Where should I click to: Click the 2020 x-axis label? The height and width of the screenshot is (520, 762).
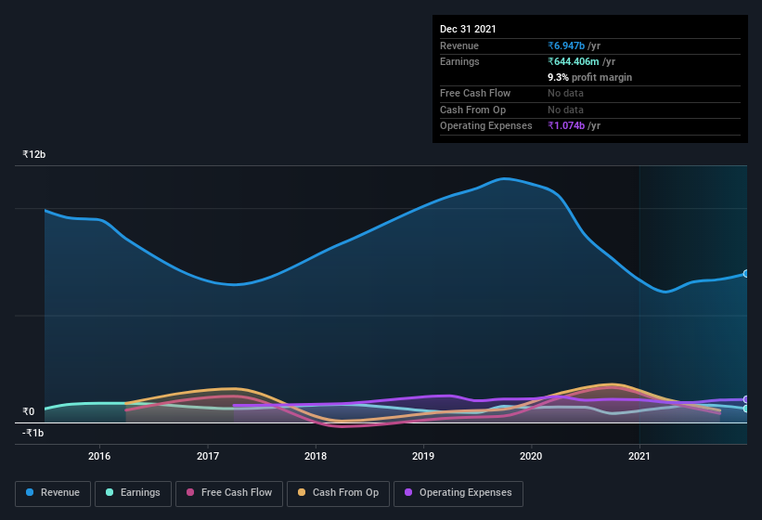point(531,456)
